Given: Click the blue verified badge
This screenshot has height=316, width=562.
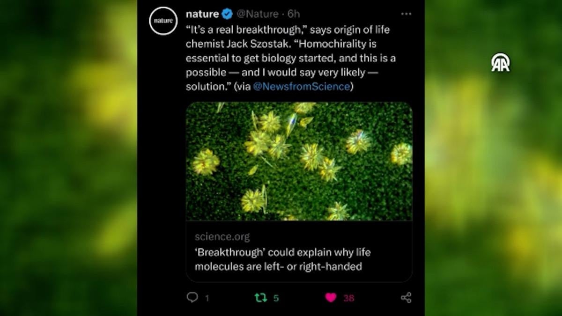Looking at the screenshot, I should pos(227,14).
